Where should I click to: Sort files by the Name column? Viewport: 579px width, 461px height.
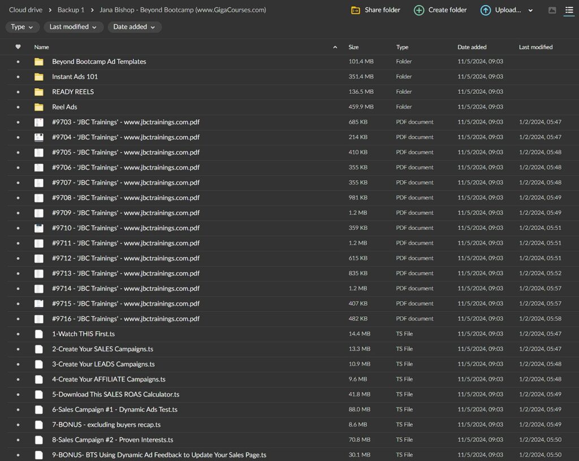tap(42, 47)
